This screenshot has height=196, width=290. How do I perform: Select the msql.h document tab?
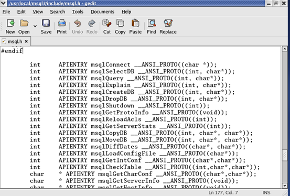click(15, 41)
